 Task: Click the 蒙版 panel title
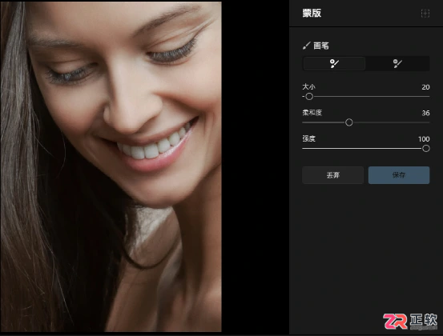[312, 13]
